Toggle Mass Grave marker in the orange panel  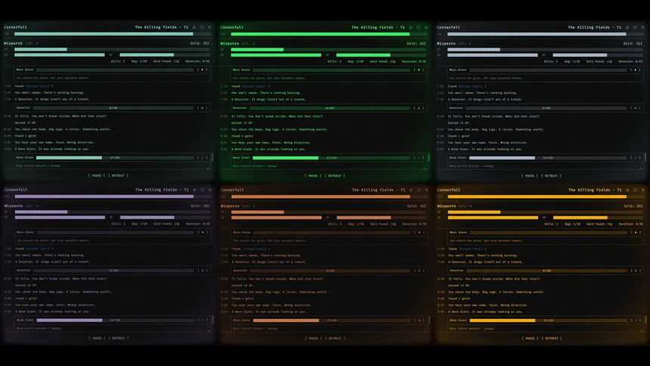[x=417, y=232]
